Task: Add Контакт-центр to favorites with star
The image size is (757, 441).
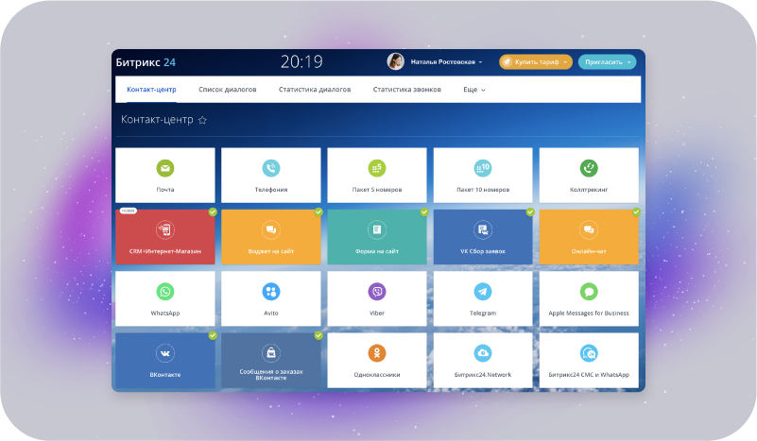Action: point(203,120)
